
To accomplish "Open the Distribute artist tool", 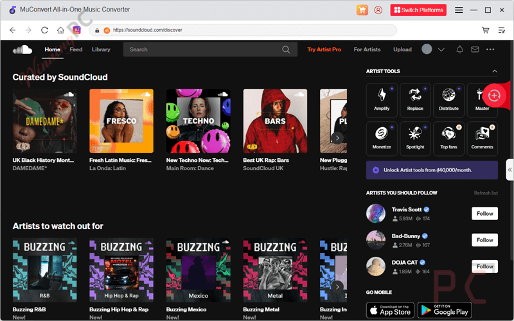I will [448, 100].
